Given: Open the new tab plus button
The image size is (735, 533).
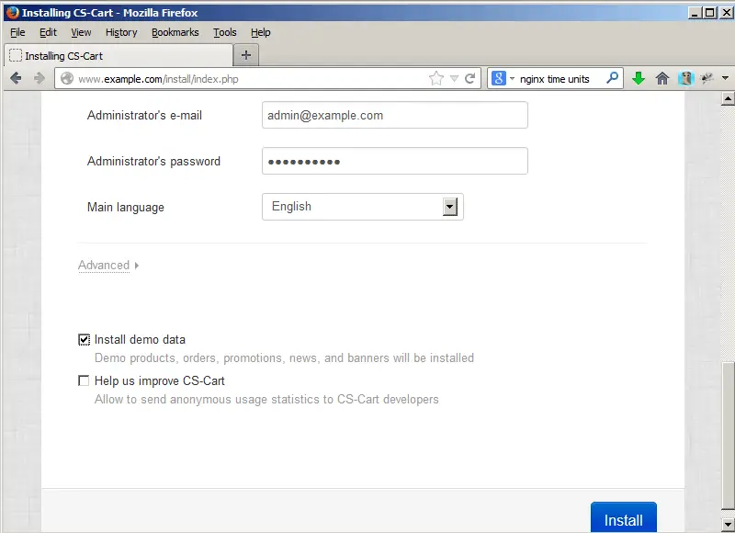Looking at the screenshot, I should point(246,55).
